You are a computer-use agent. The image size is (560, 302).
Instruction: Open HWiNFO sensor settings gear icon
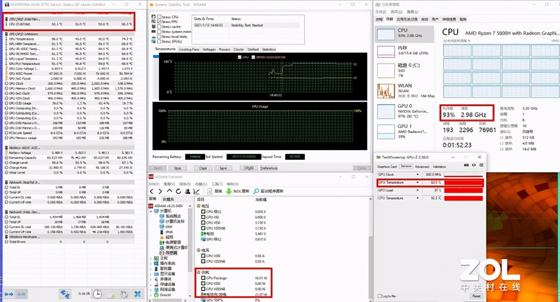click(125, 294)
